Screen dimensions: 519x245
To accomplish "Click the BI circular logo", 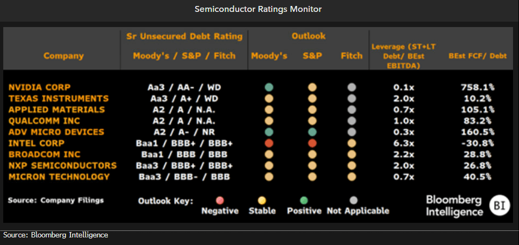I will coord(498,205).
